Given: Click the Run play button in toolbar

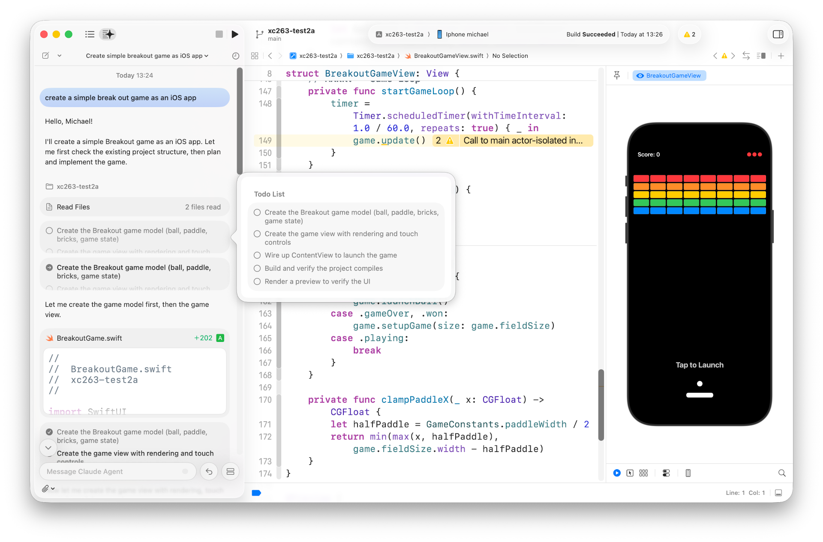Looking at the screenshot, I should coord(234,34).
